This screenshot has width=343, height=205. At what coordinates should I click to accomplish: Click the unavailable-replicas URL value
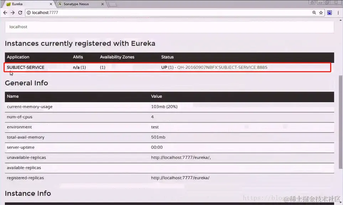coord(181,158)
